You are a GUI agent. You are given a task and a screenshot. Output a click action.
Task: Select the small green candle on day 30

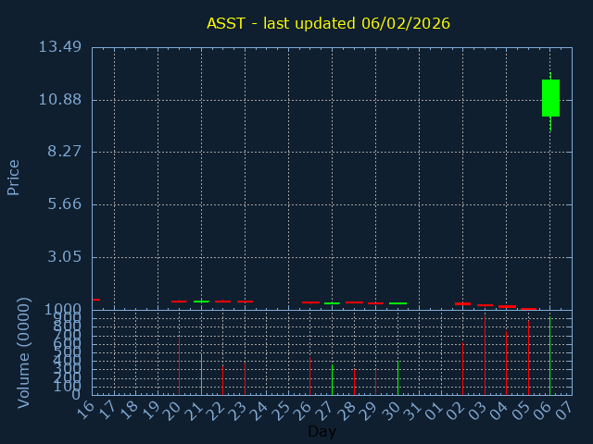[x=397, y=303]
